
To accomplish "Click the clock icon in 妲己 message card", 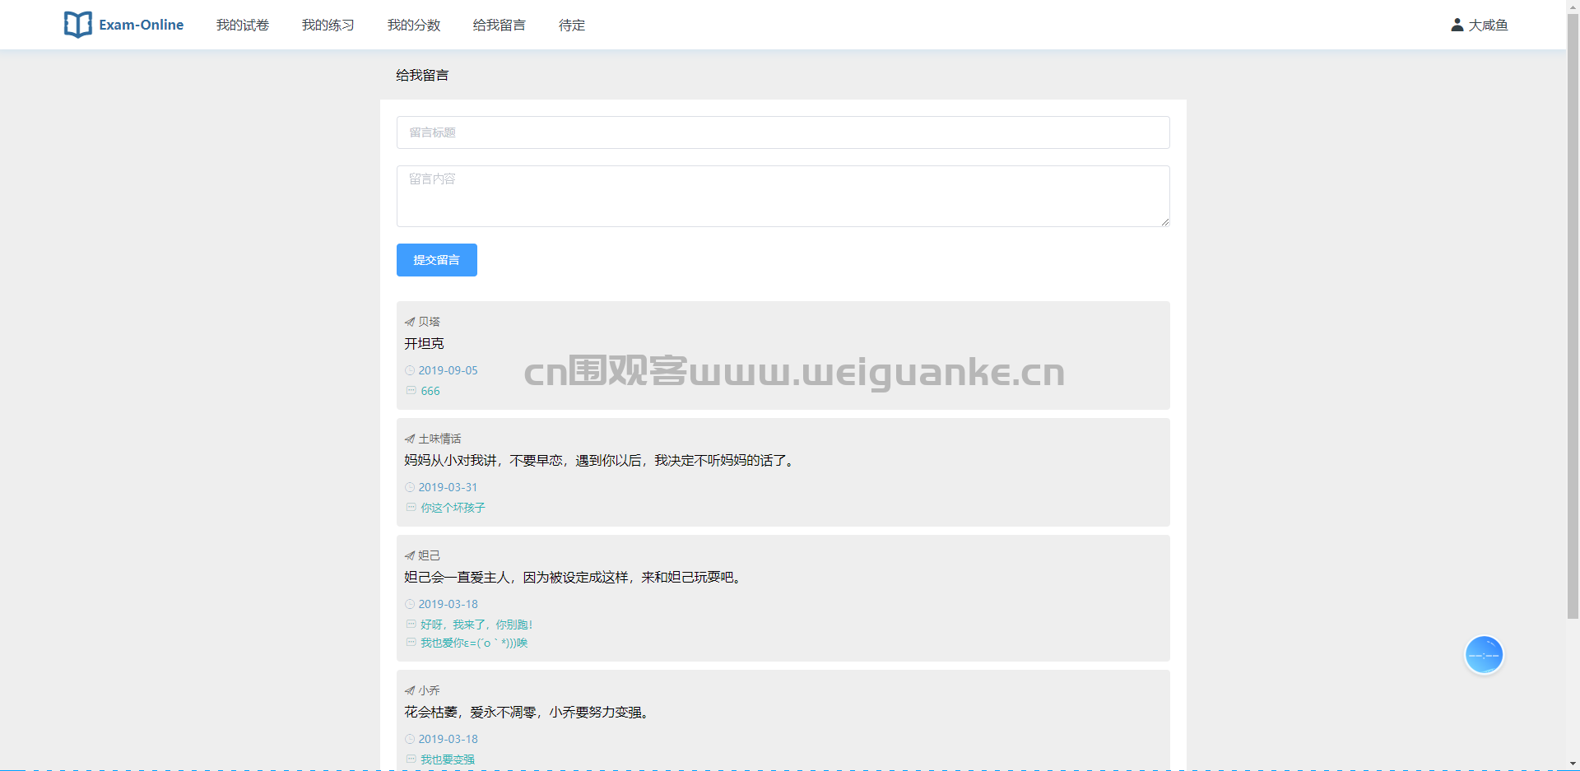I will click(410, 604).
